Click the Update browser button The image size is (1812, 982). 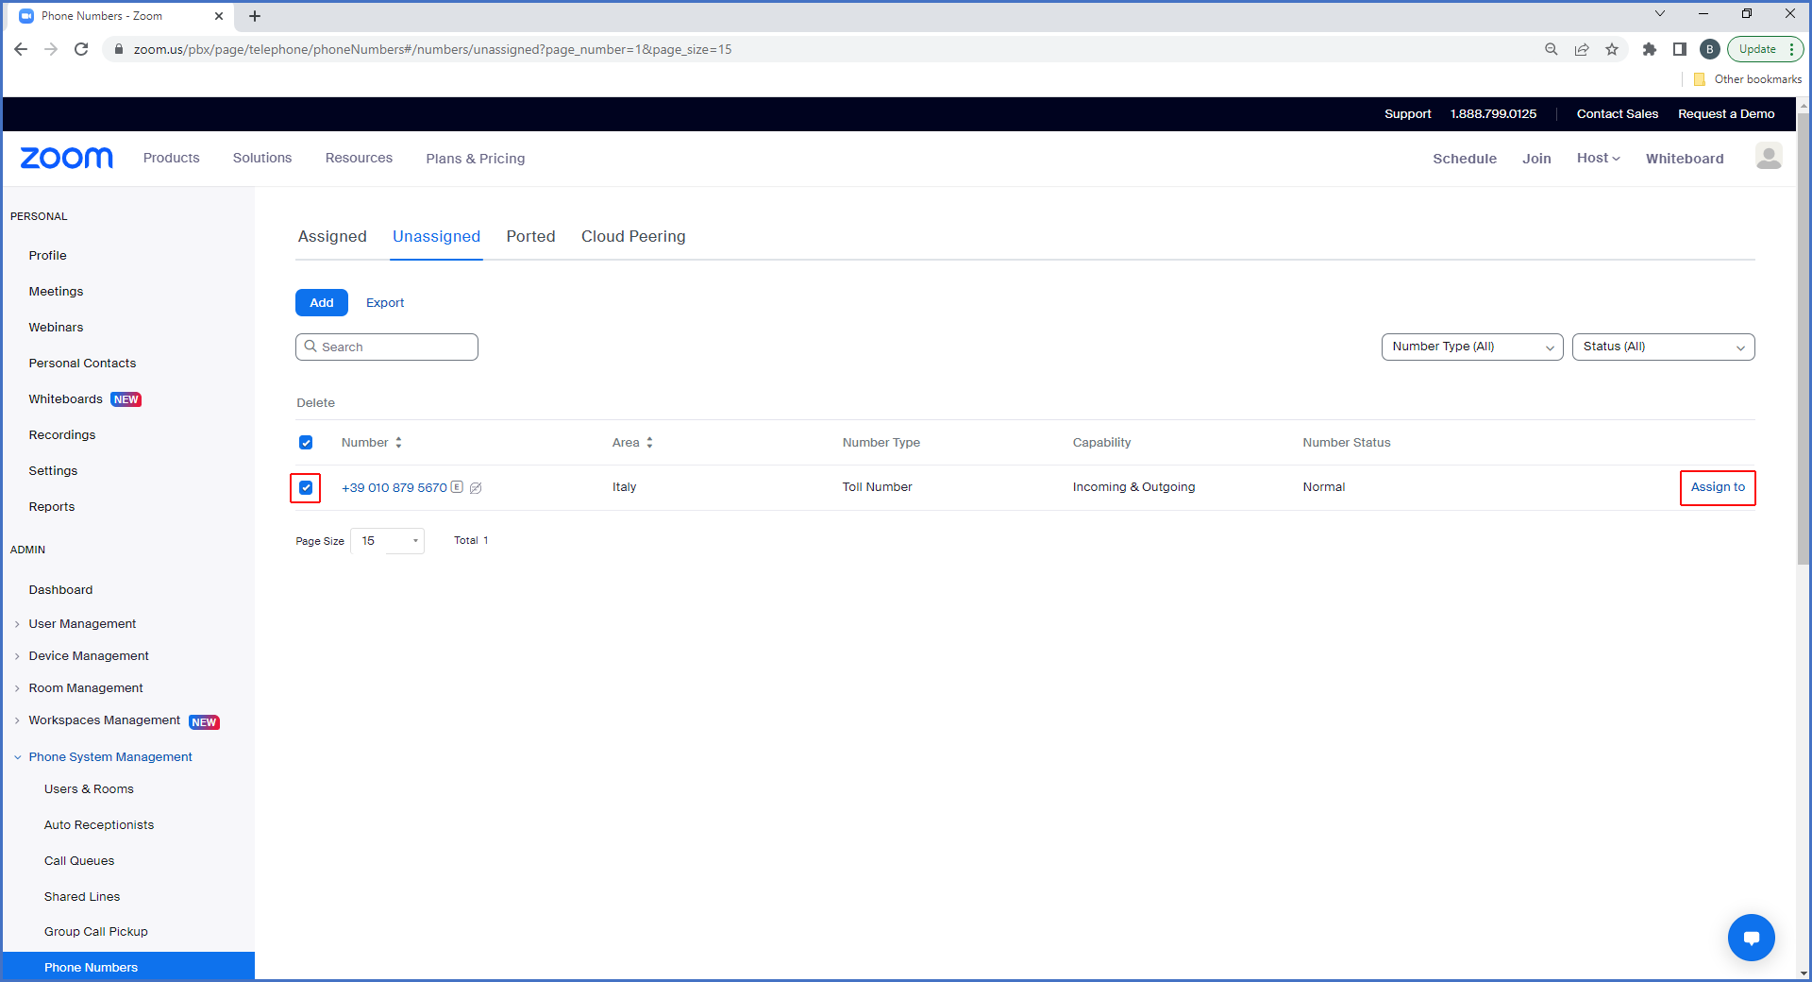tap(1765, 49)
